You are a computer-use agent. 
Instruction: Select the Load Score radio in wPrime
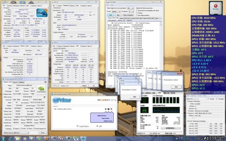coord(78,126)
